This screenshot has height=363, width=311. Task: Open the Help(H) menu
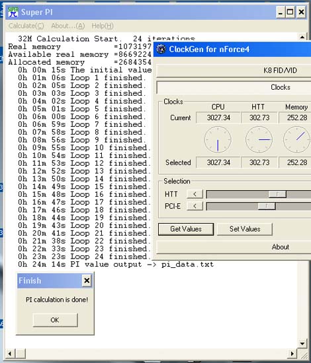tap(103, 26)
